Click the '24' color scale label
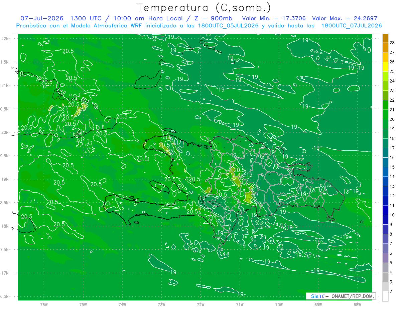 (x=392, y=81)
